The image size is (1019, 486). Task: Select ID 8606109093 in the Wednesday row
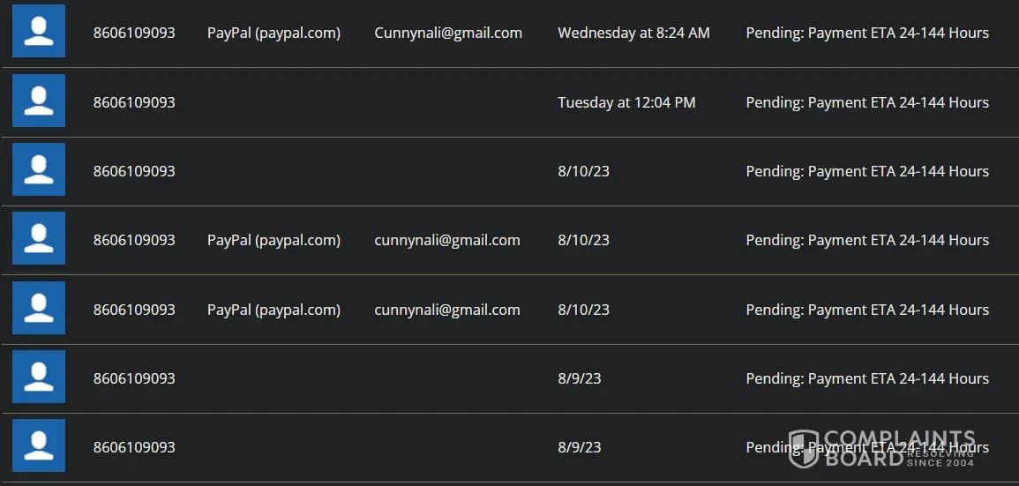click(134, 33)
